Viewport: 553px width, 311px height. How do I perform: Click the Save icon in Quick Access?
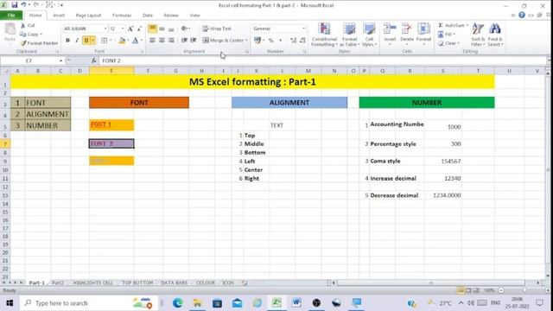coord(15,5)
